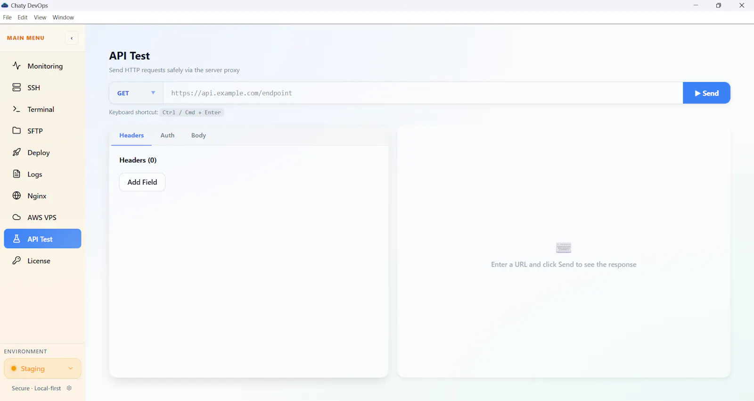Click the SFTP folder icon

click(16, 131)
